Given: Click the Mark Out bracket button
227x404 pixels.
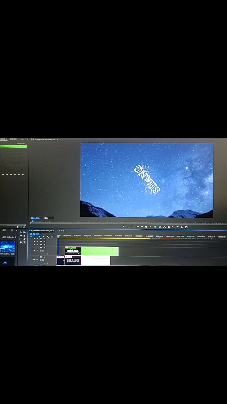Looking at the screenshot, I should tap(132, 227).
